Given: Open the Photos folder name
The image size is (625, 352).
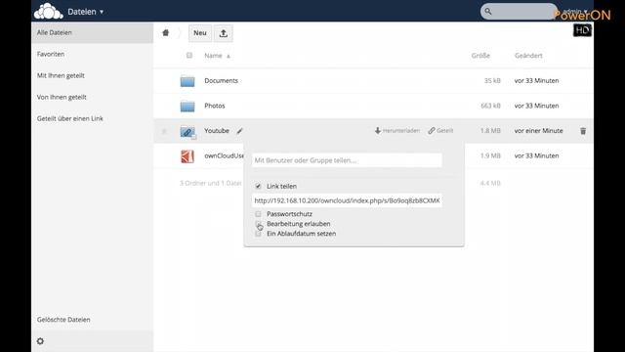Looking at the screenshot, I should (x=215, y=106).
